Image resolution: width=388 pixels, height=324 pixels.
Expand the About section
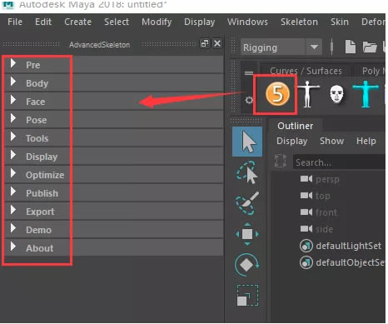pos(114,248)
